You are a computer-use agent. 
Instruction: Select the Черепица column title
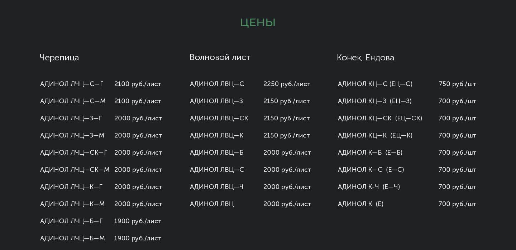(59, 57)
